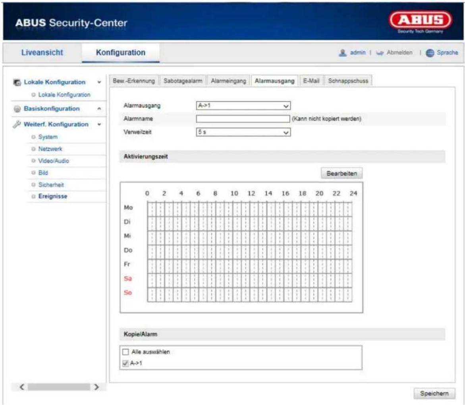Open Lokale Konfiguration sub-item

click(64, 95)
